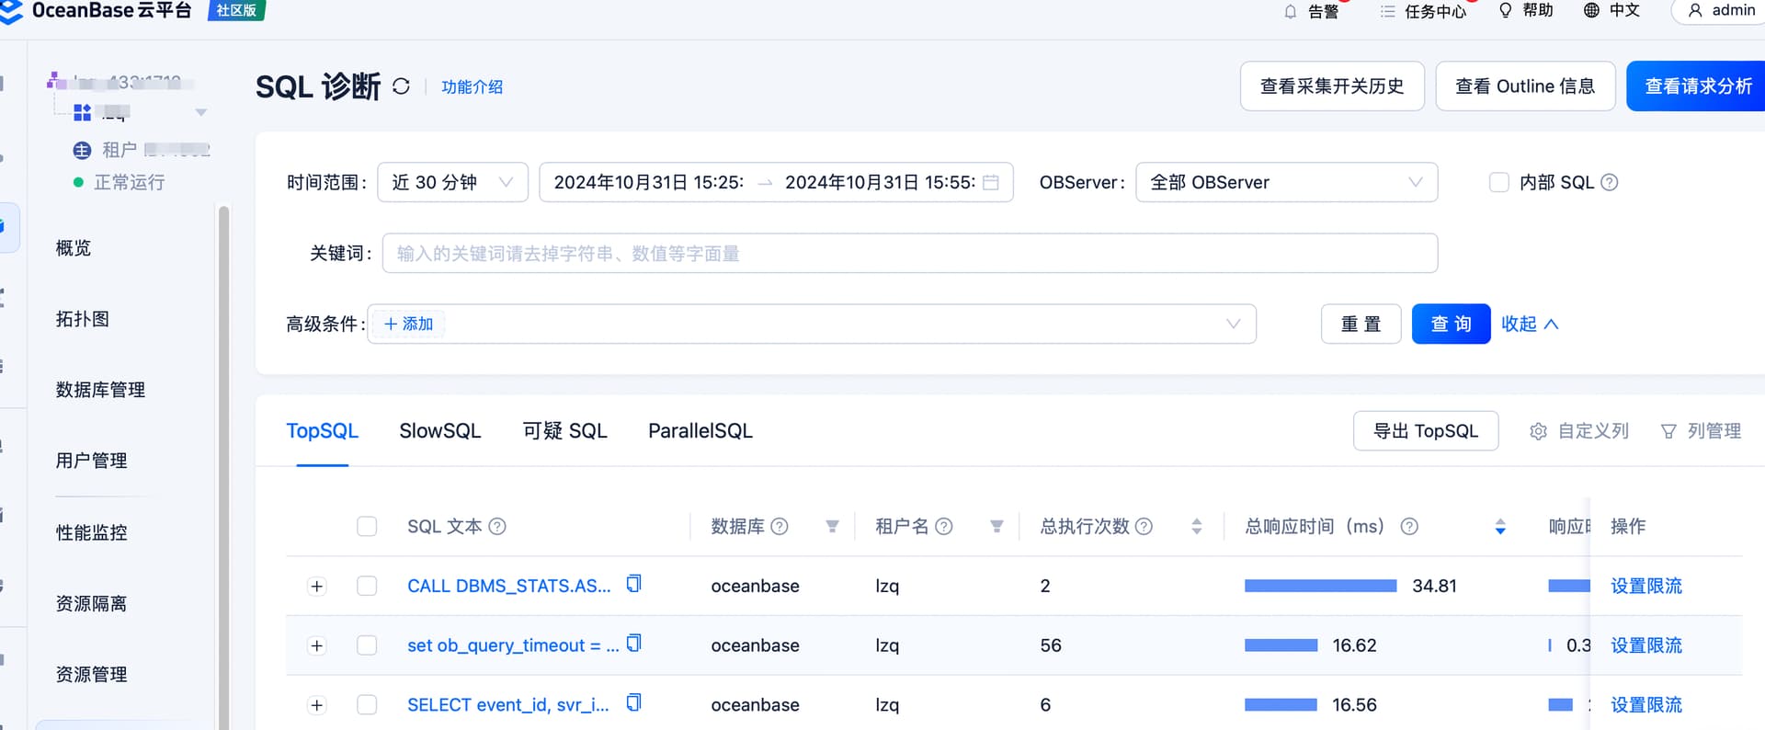Image resolution: width=1765 pixels, height=730 pixels.
Task: Open the 高级条件 dropdown arrow
Action: point(1233,324)
